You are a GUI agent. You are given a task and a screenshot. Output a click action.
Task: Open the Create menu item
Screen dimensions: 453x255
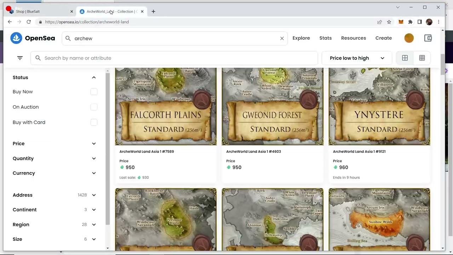384,38
